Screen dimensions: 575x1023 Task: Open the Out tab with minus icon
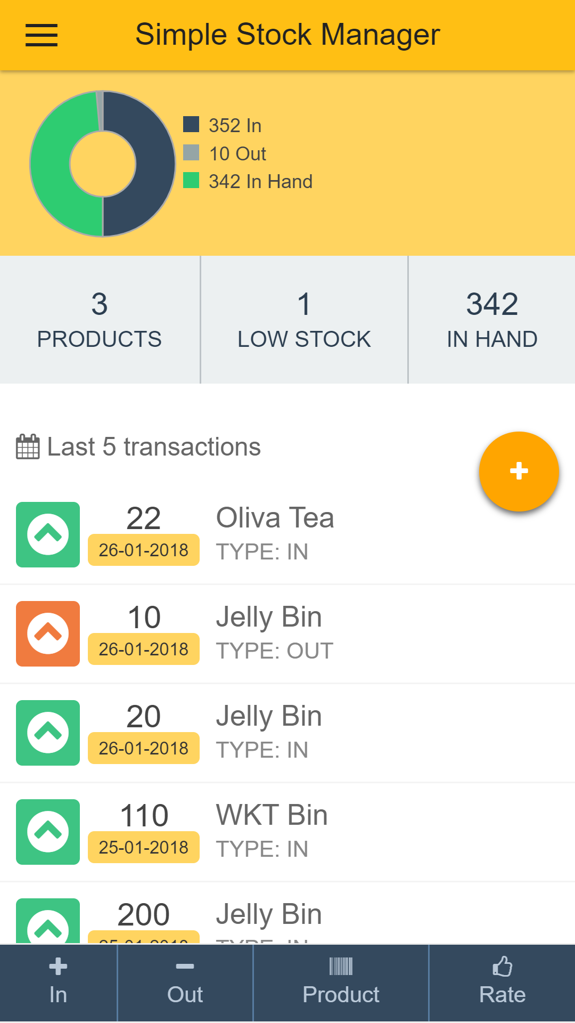185,983
